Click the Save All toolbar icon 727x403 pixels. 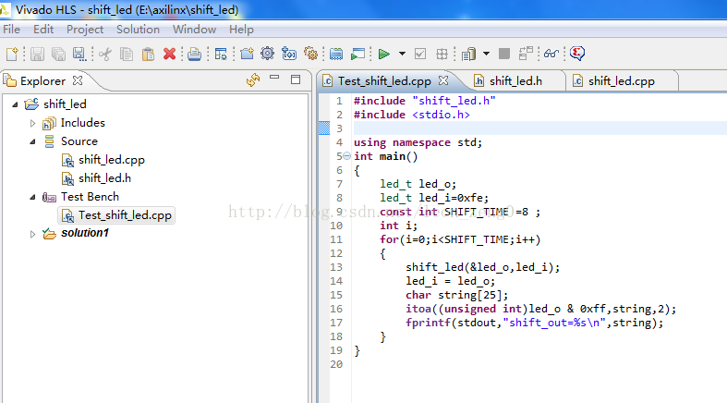(58, 54)
